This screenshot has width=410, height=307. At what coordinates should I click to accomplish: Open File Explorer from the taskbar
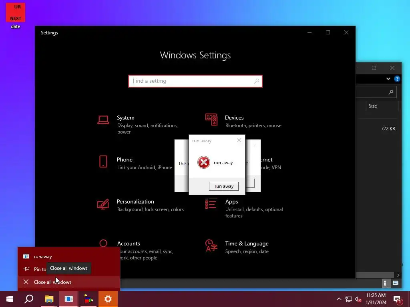tap(49, 299)
